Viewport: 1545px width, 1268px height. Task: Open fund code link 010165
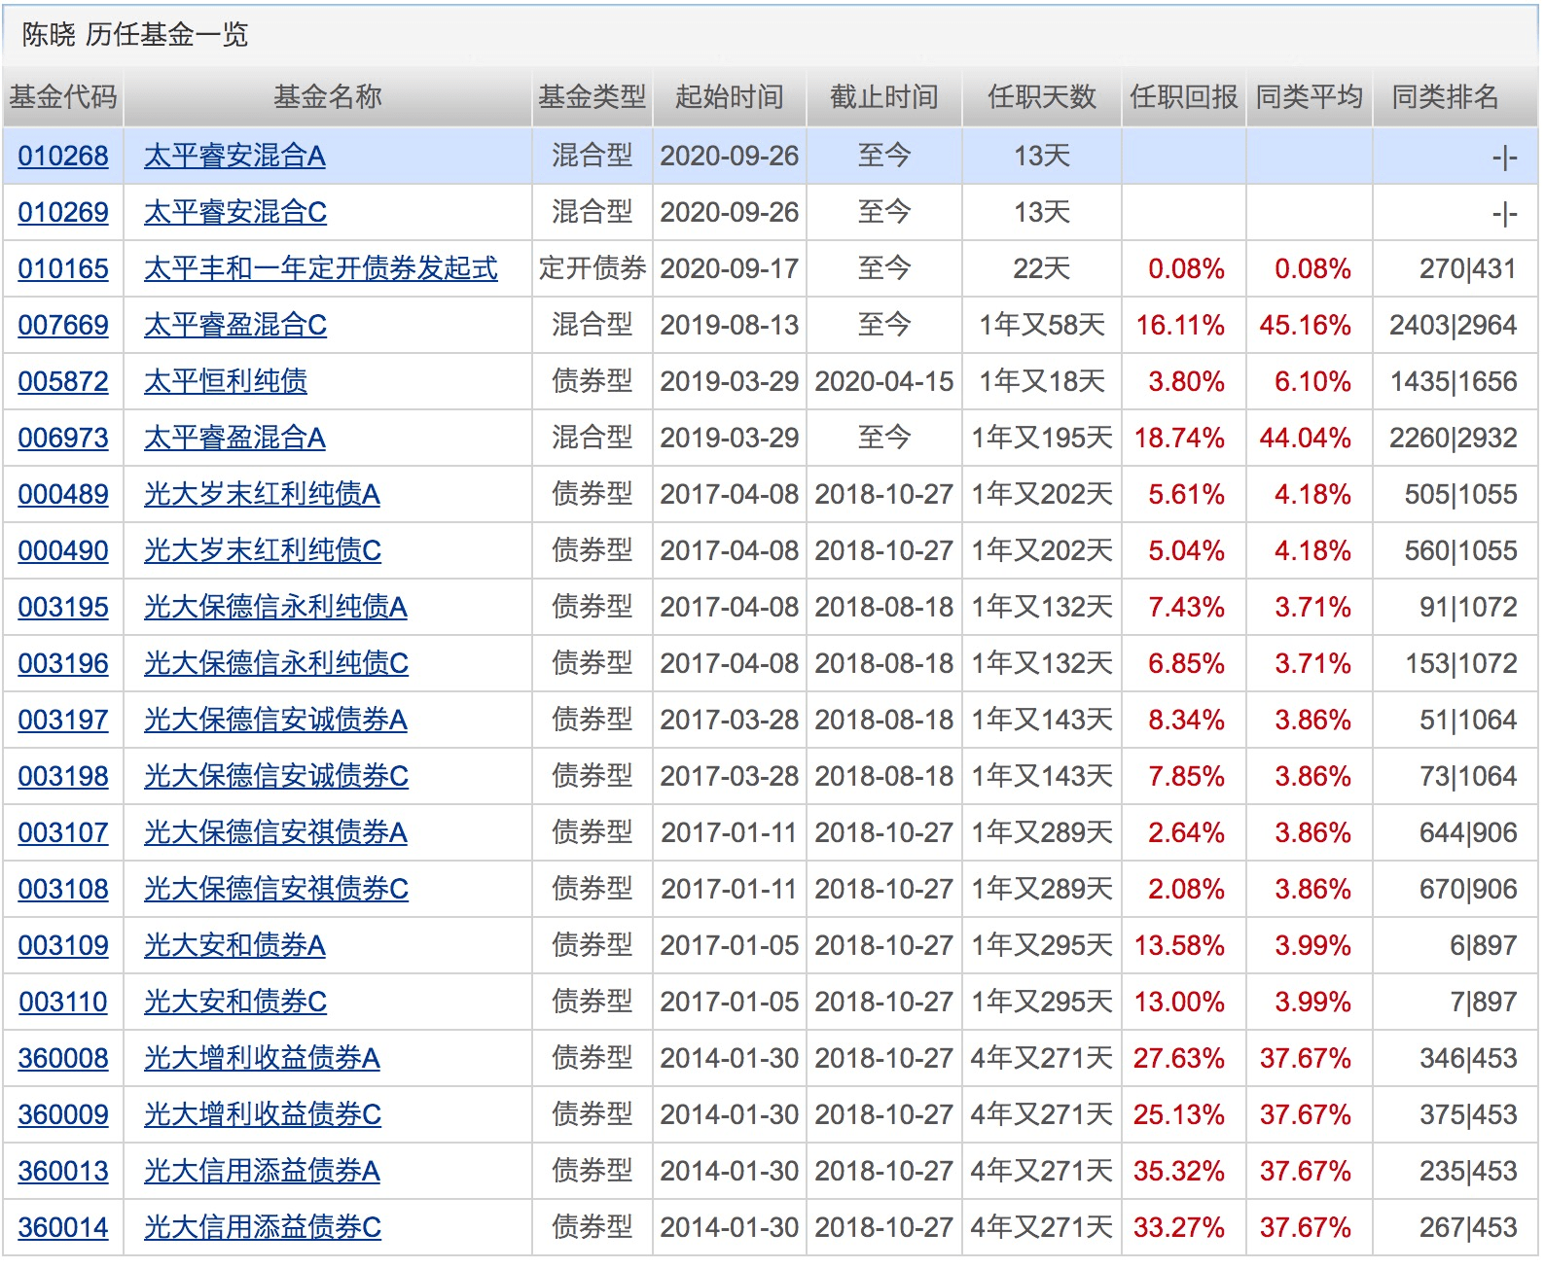63,268
